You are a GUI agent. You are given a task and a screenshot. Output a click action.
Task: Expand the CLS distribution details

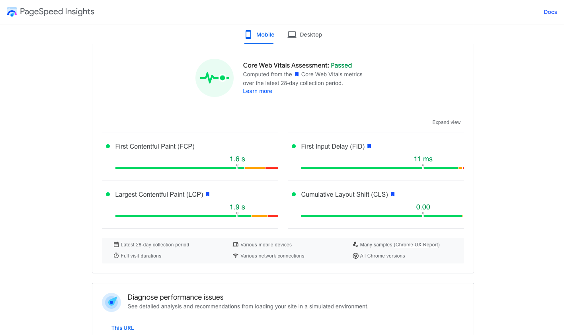375,205
